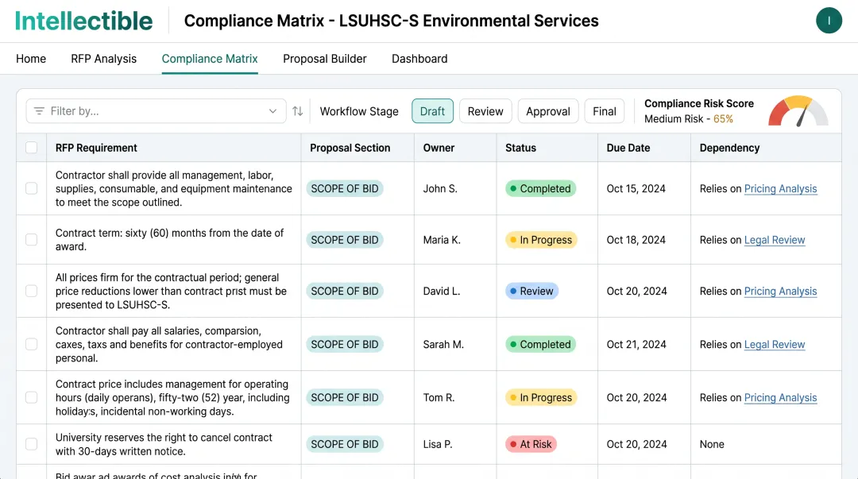The image size is (858, 479).
Task: Click the Due Date column header
Action: pos(628,148)
